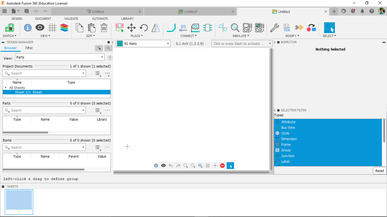The height and width of the screenshot is (217, 387).
Task: Open the 91 Nets layer dropdown
Action: point(143,44)
